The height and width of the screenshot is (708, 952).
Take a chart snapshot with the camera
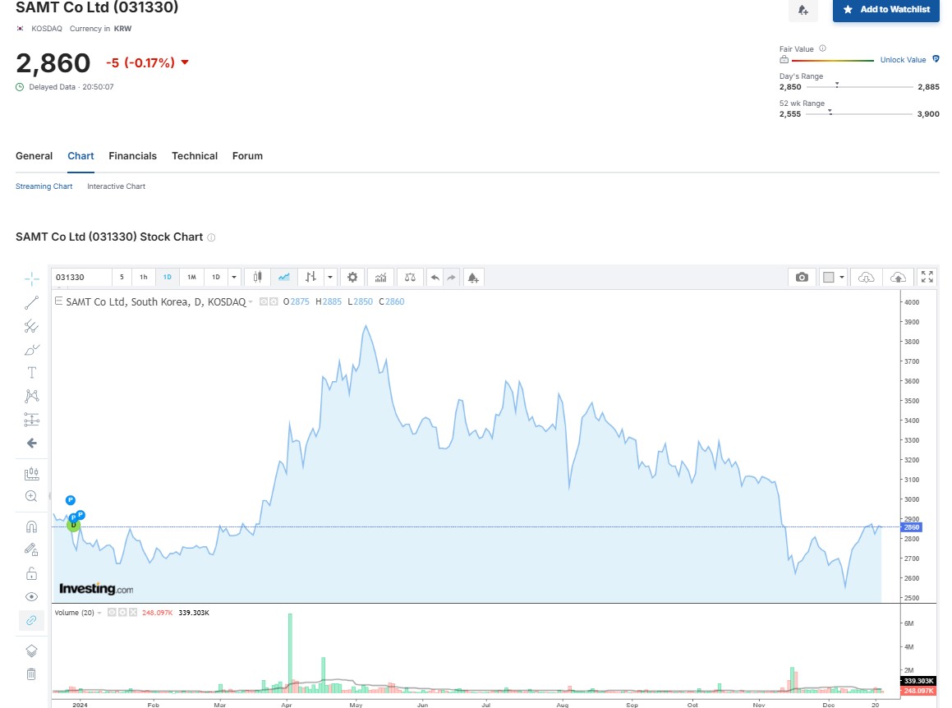click(x=802, y=277)
